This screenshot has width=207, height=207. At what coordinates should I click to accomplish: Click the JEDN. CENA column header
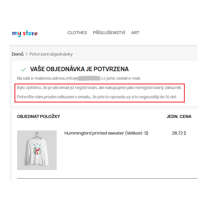coord(179,116)
